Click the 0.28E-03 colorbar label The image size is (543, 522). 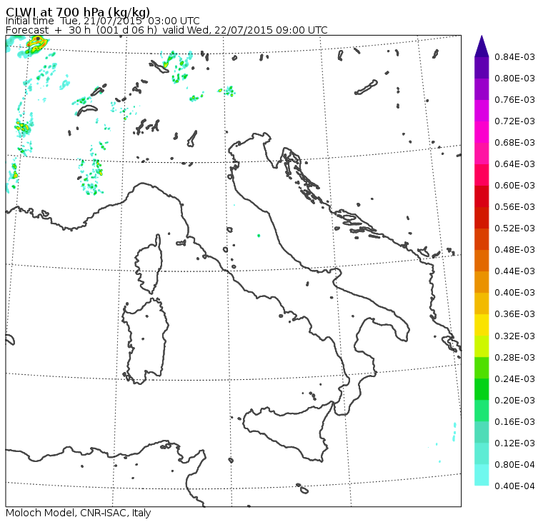pyautogui.click(x=514, y=358)
